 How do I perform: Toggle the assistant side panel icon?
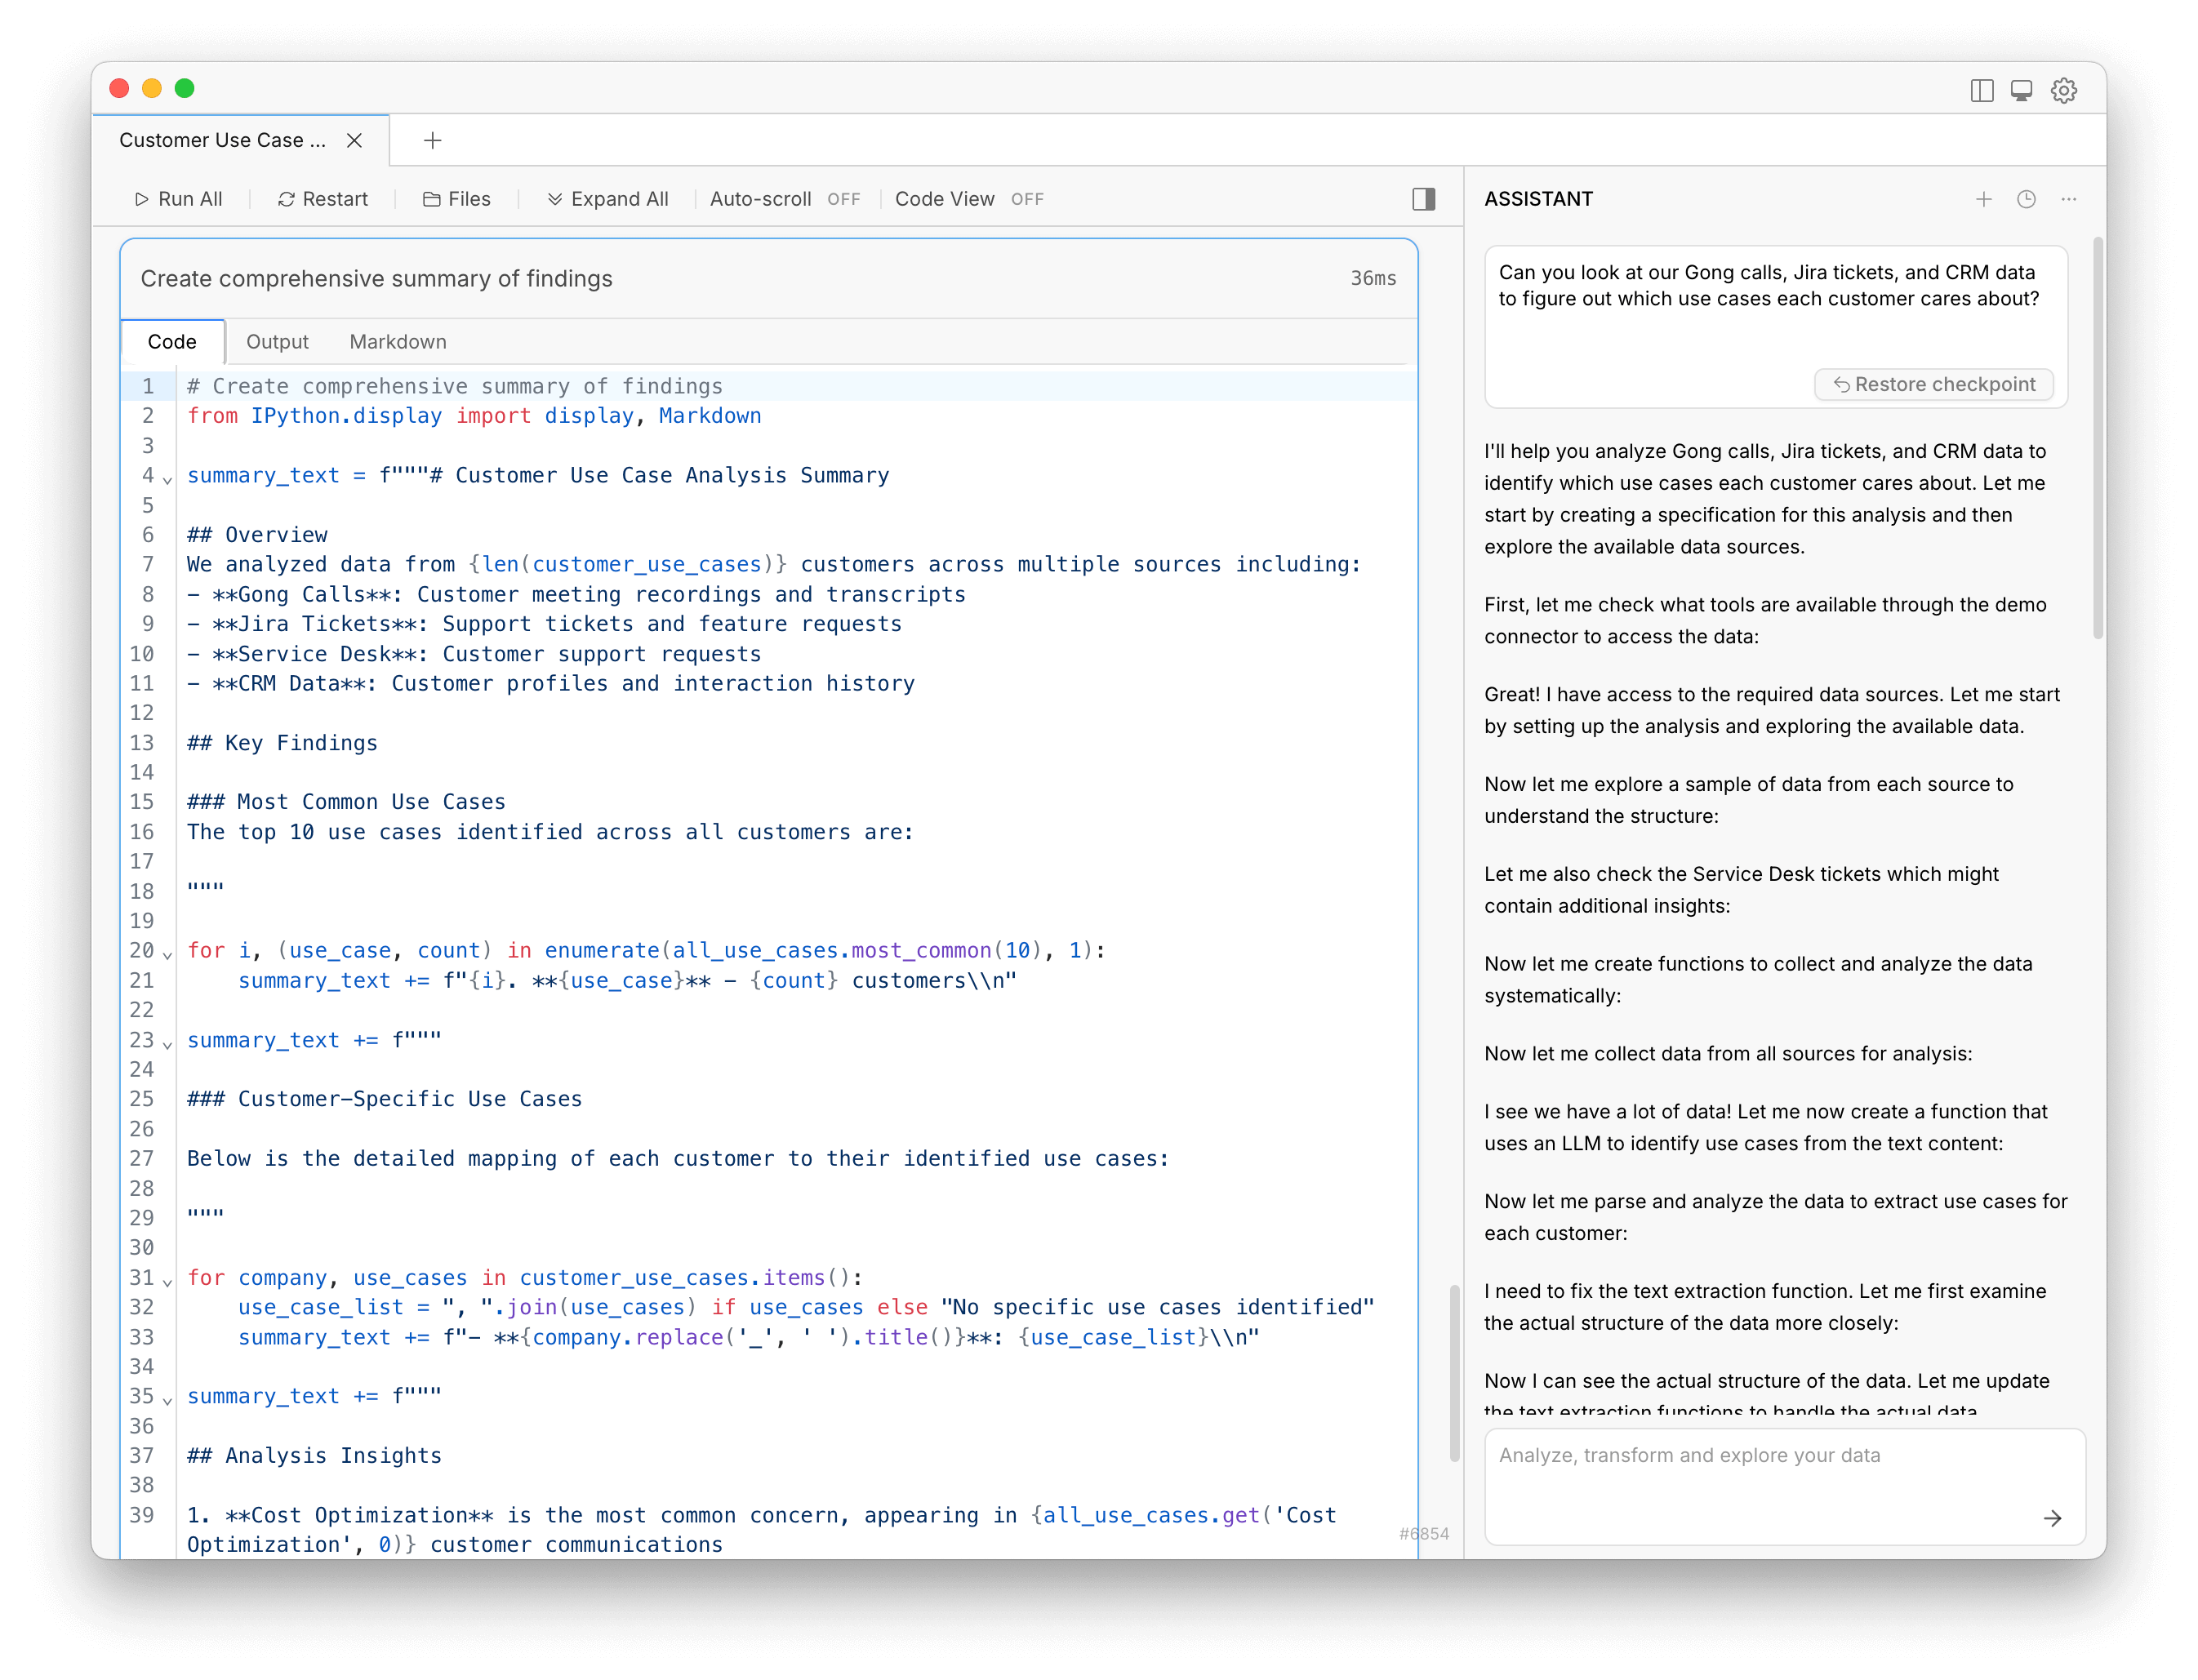point(1423,199)
